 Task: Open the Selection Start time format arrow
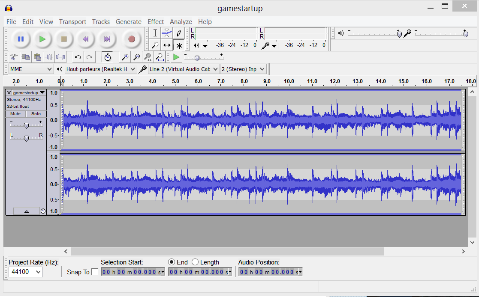point(163,272)
